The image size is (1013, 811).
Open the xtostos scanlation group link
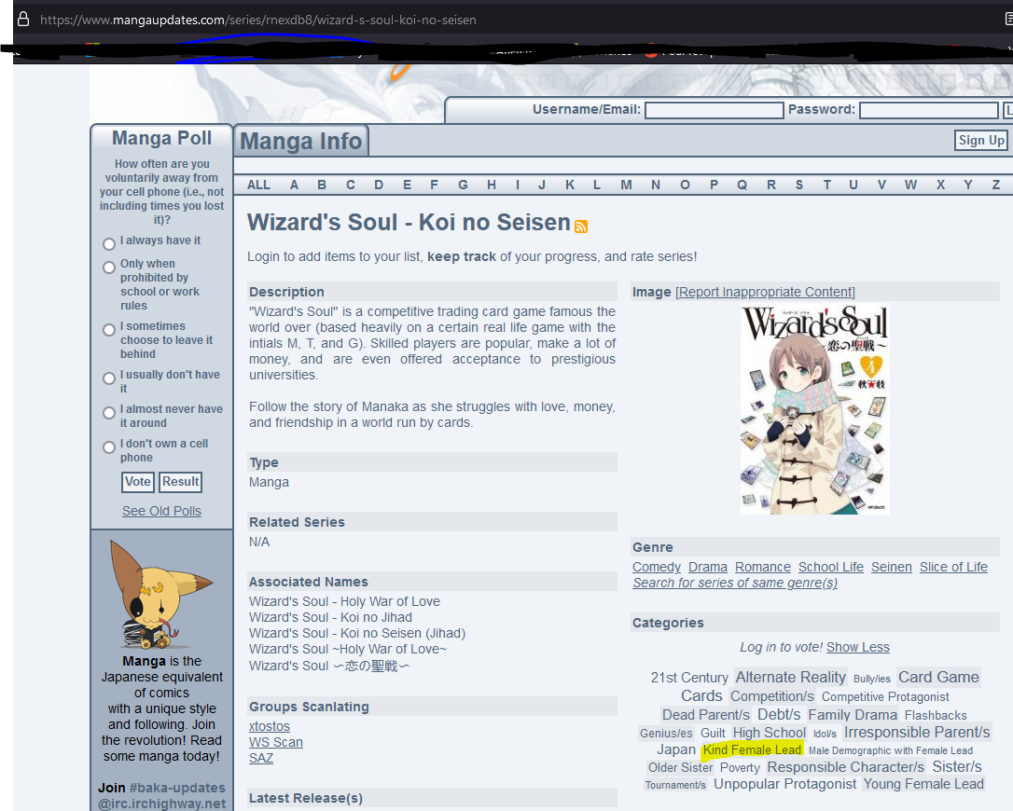pyautogui.click(x=270, y=726)
